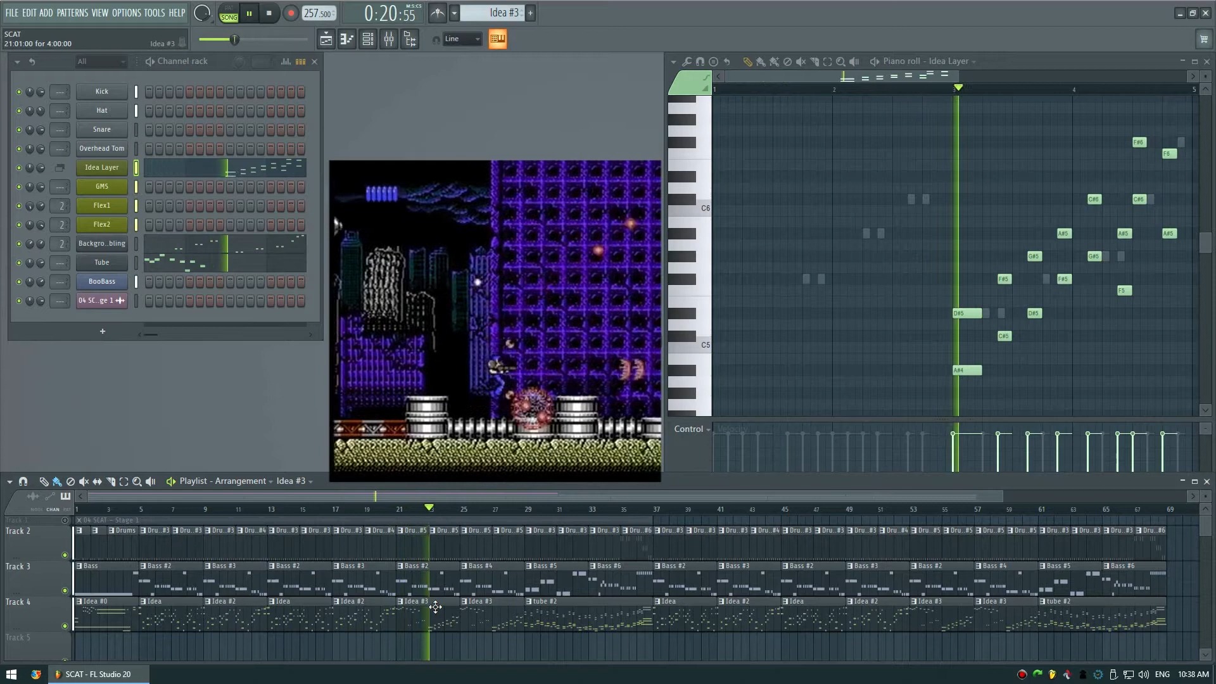This screenshot has width=1216, height=684.
Task: Click the metronome icon beside time display
Action: click(x=438, y=13)
